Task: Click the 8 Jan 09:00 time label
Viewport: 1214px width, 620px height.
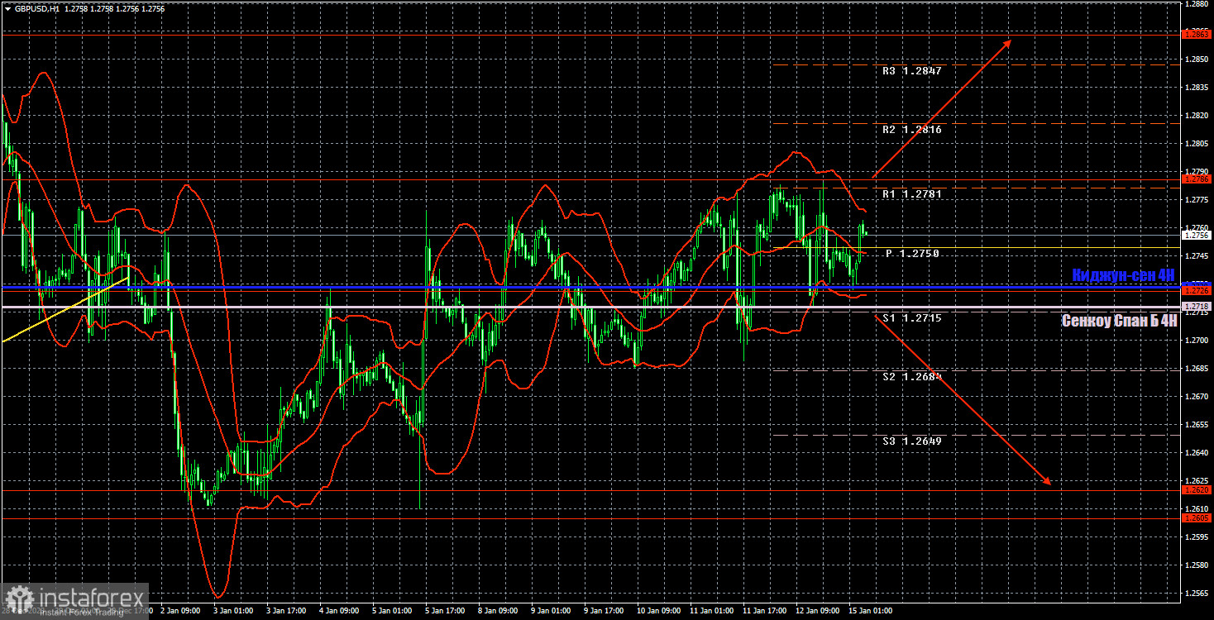Action: (497, 611)
